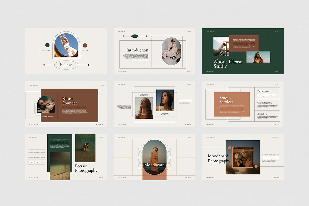This screenshot has height=206, width=309.
Task: Click the "About Klease Studio" heading
Action: pyautogui.click(x=228, y=64)
